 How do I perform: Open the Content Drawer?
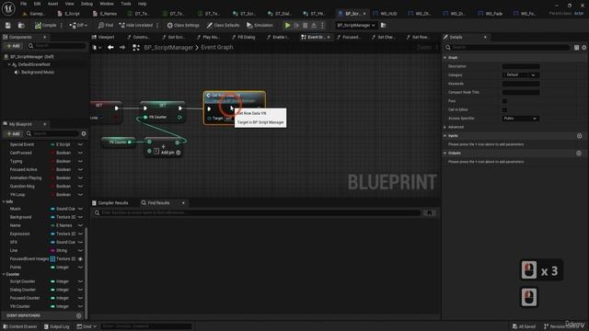(20, 326)
